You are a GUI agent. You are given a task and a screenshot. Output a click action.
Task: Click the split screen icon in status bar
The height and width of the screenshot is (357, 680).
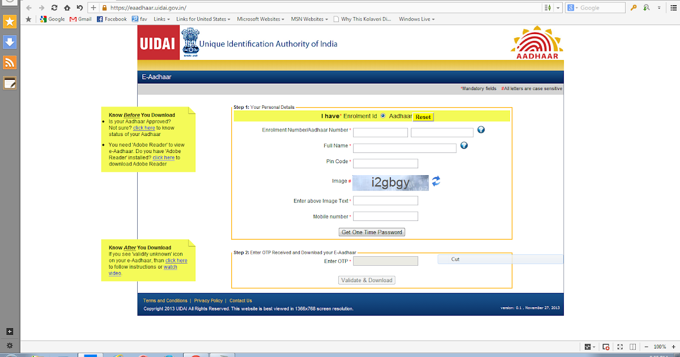click(x=632, y=347)
